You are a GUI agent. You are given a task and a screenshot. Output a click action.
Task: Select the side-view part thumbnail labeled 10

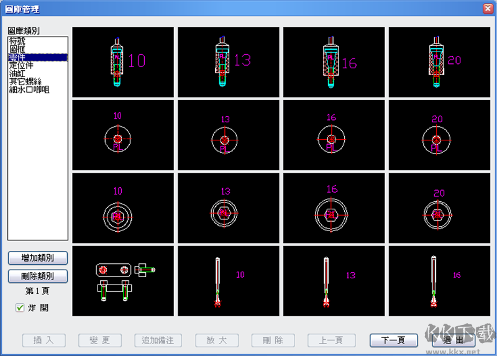[x=122, y=62]
